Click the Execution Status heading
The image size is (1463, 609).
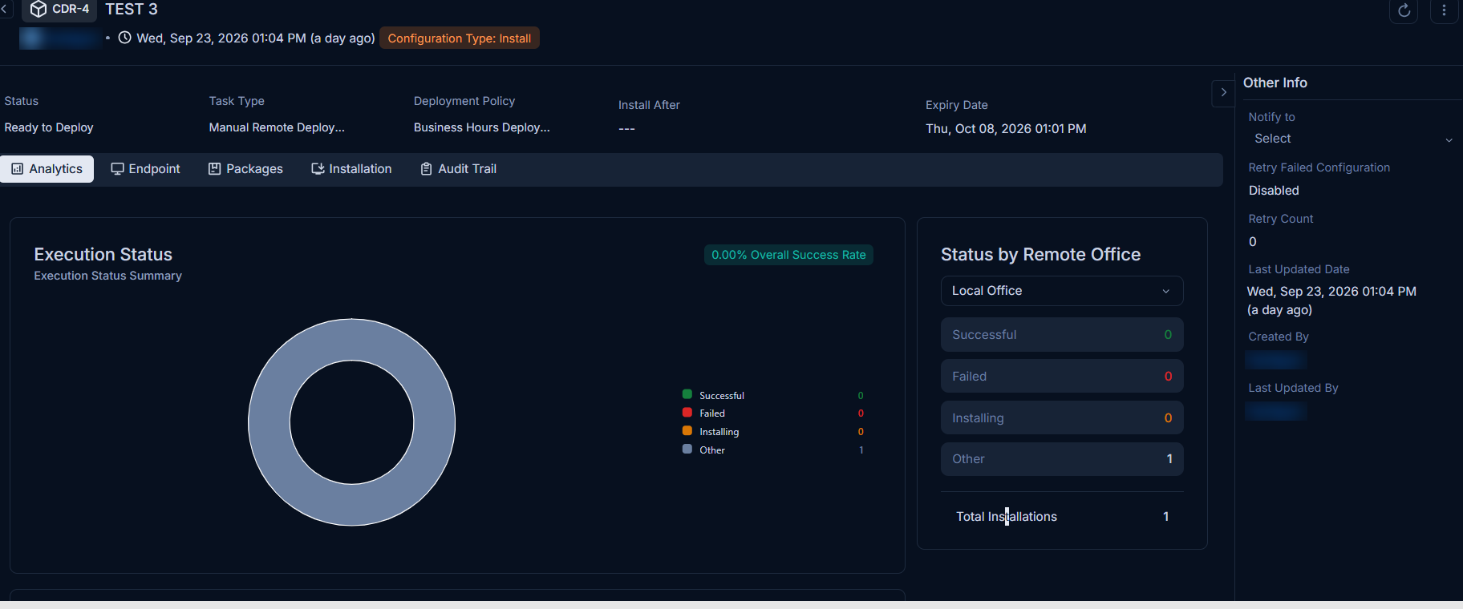(103, 255)
